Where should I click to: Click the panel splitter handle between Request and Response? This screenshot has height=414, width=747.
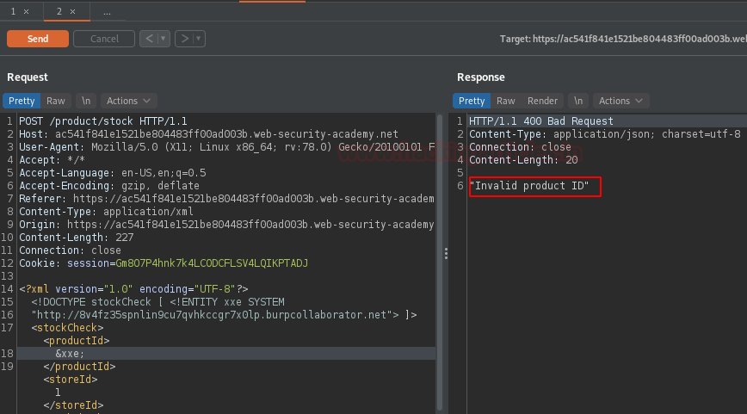(x=446, y=253)
